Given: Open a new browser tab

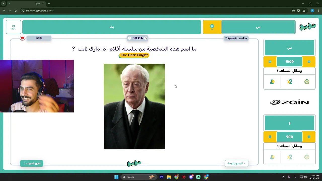Looking at the screenshot, I should tap(49, 3).
